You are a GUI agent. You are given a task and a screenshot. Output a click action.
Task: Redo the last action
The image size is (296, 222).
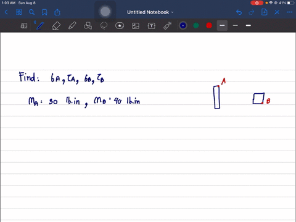click(252, 12)
